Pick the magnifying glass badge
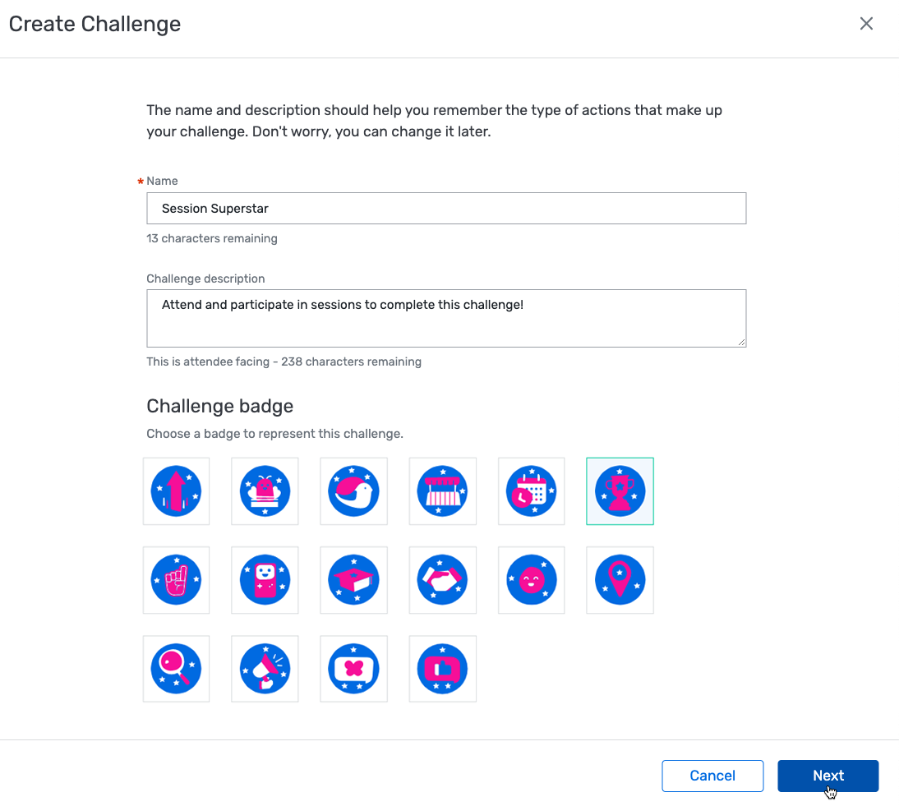The width and height of the screenshot is (899, 806). (176, 669)
